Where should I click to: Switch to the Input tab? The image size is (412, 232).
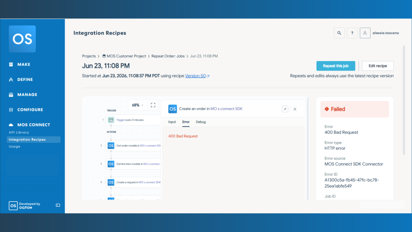click(172, 122)
